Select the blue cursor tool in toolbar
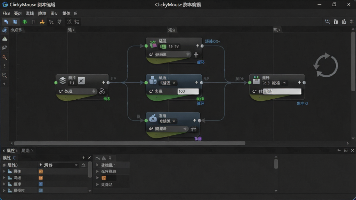This screenshot has width=356, height=200. tap(6, 22)
